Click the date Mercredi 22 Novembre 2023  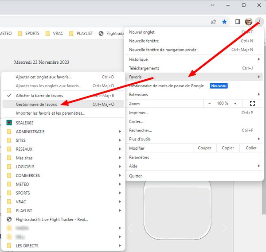coord(42,62)
